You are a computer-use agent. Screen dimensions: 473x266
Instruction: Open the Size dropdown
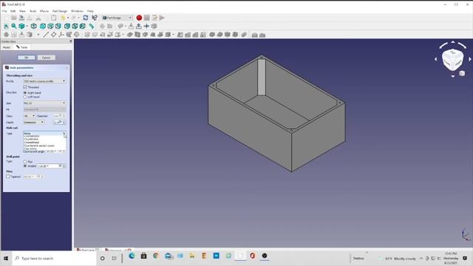(44, 103)
